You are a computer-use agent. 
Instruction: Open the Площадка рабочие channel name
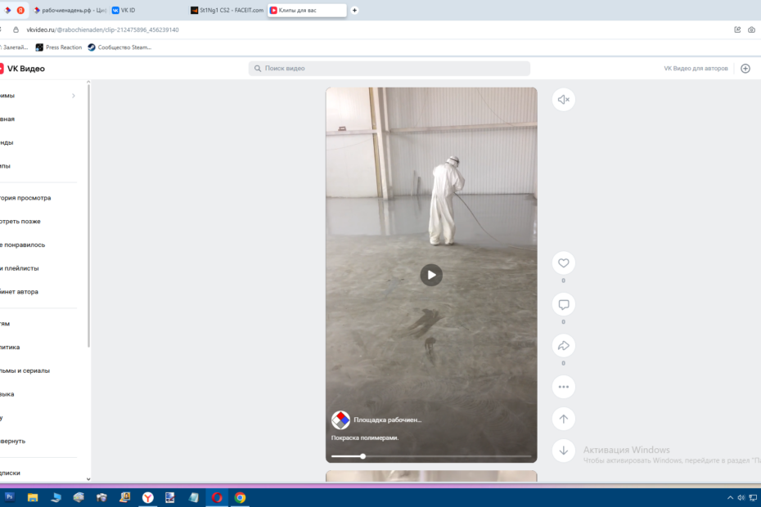point(387,420)
